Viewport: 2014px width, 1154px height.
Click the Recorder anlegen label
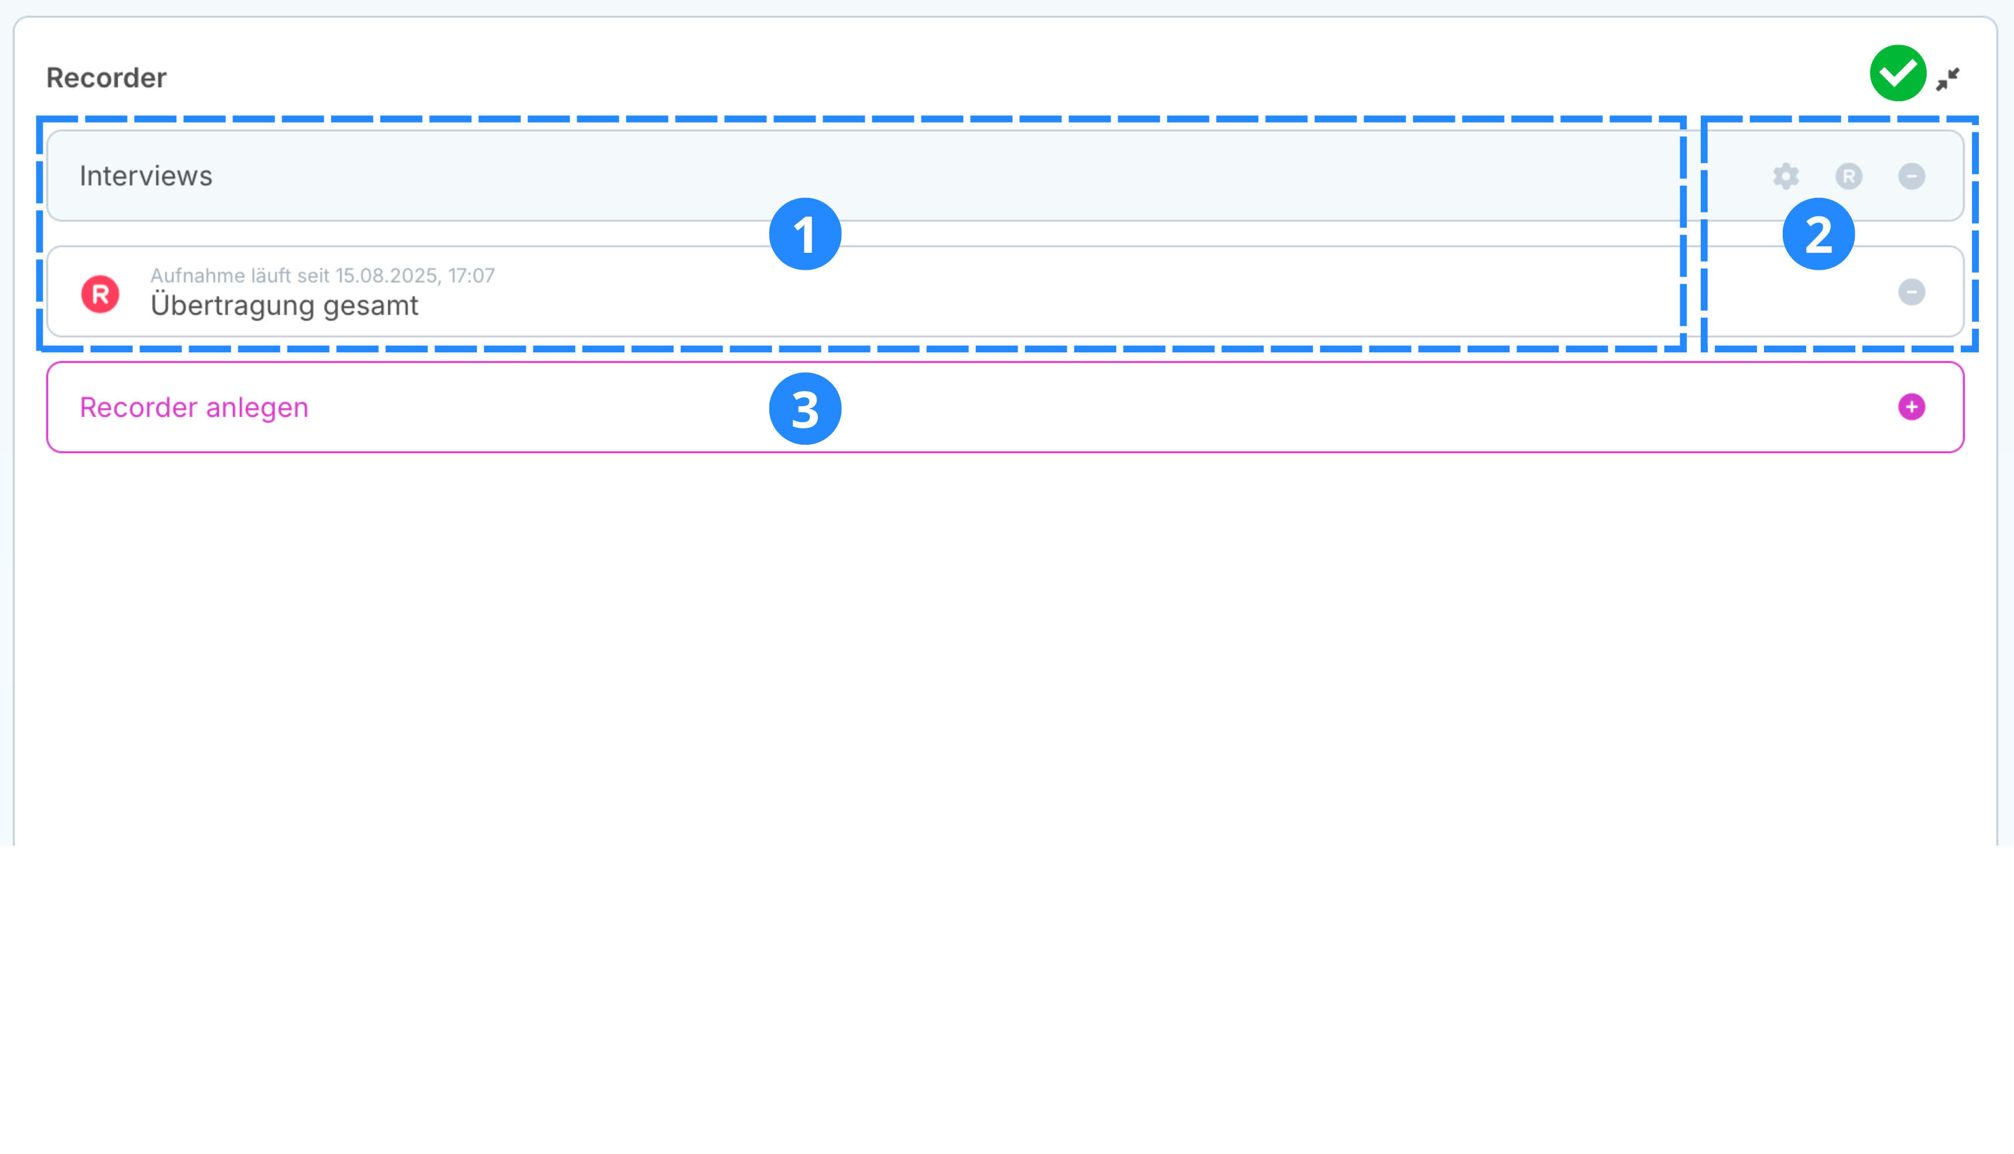[x=193, y=407]
